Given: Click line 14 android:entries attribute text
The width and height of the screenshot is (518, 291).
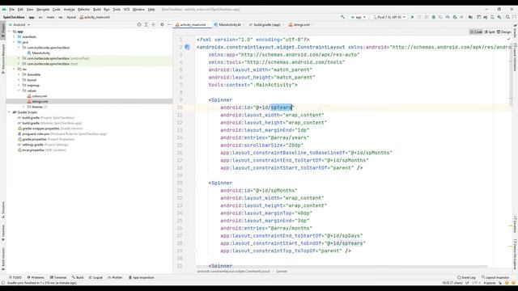Looking at the screenshot, I should pyautogui.click(x=265, y=137).
